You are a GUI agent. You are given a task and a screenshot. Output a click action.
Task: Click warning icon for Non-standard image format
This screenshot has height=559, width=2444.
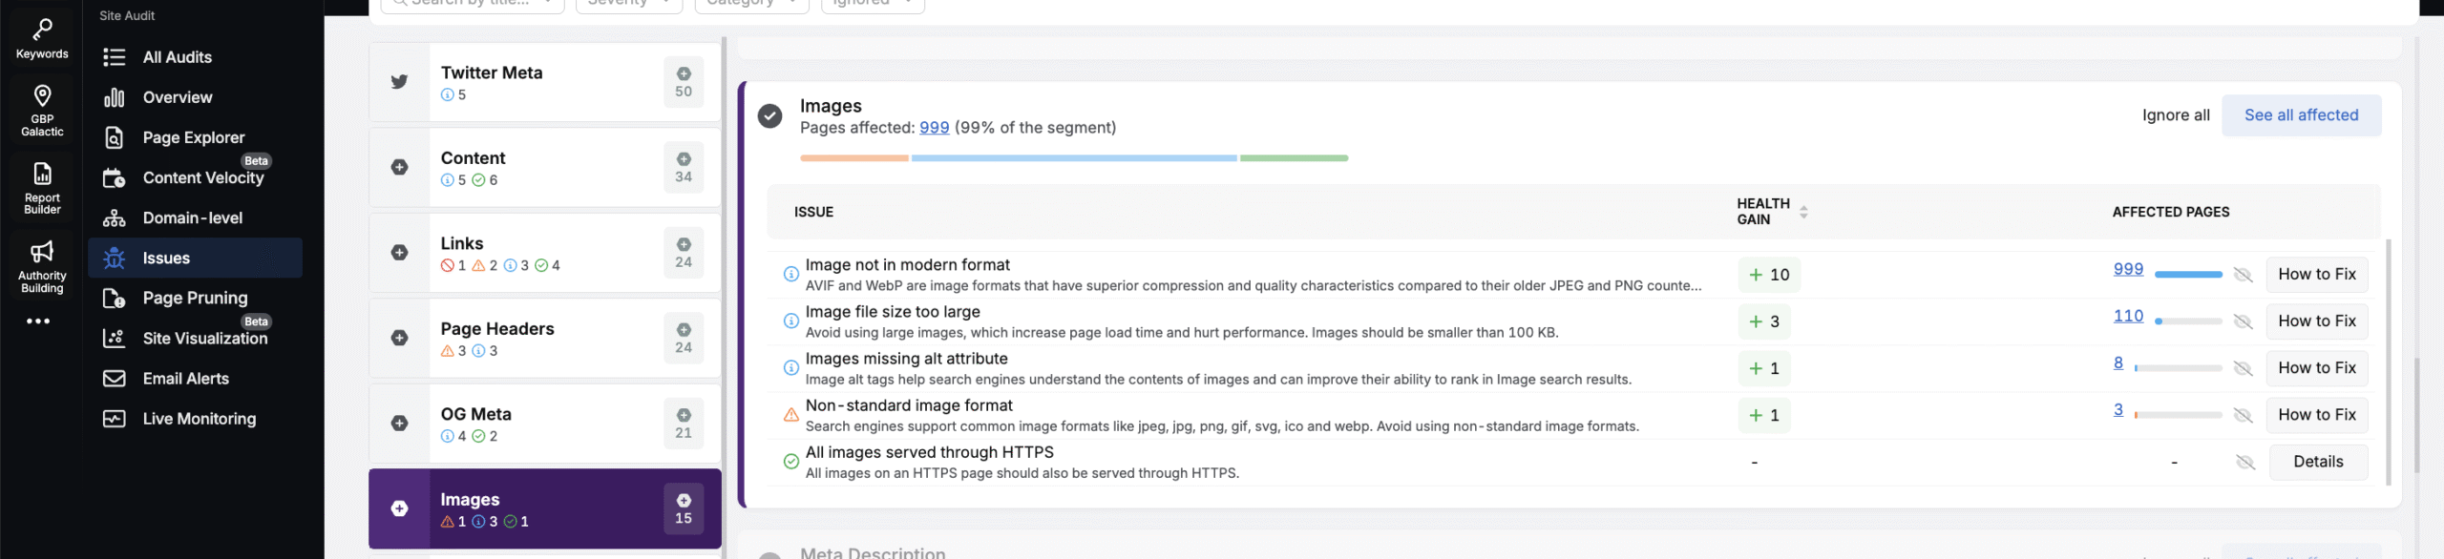[790, 415]
